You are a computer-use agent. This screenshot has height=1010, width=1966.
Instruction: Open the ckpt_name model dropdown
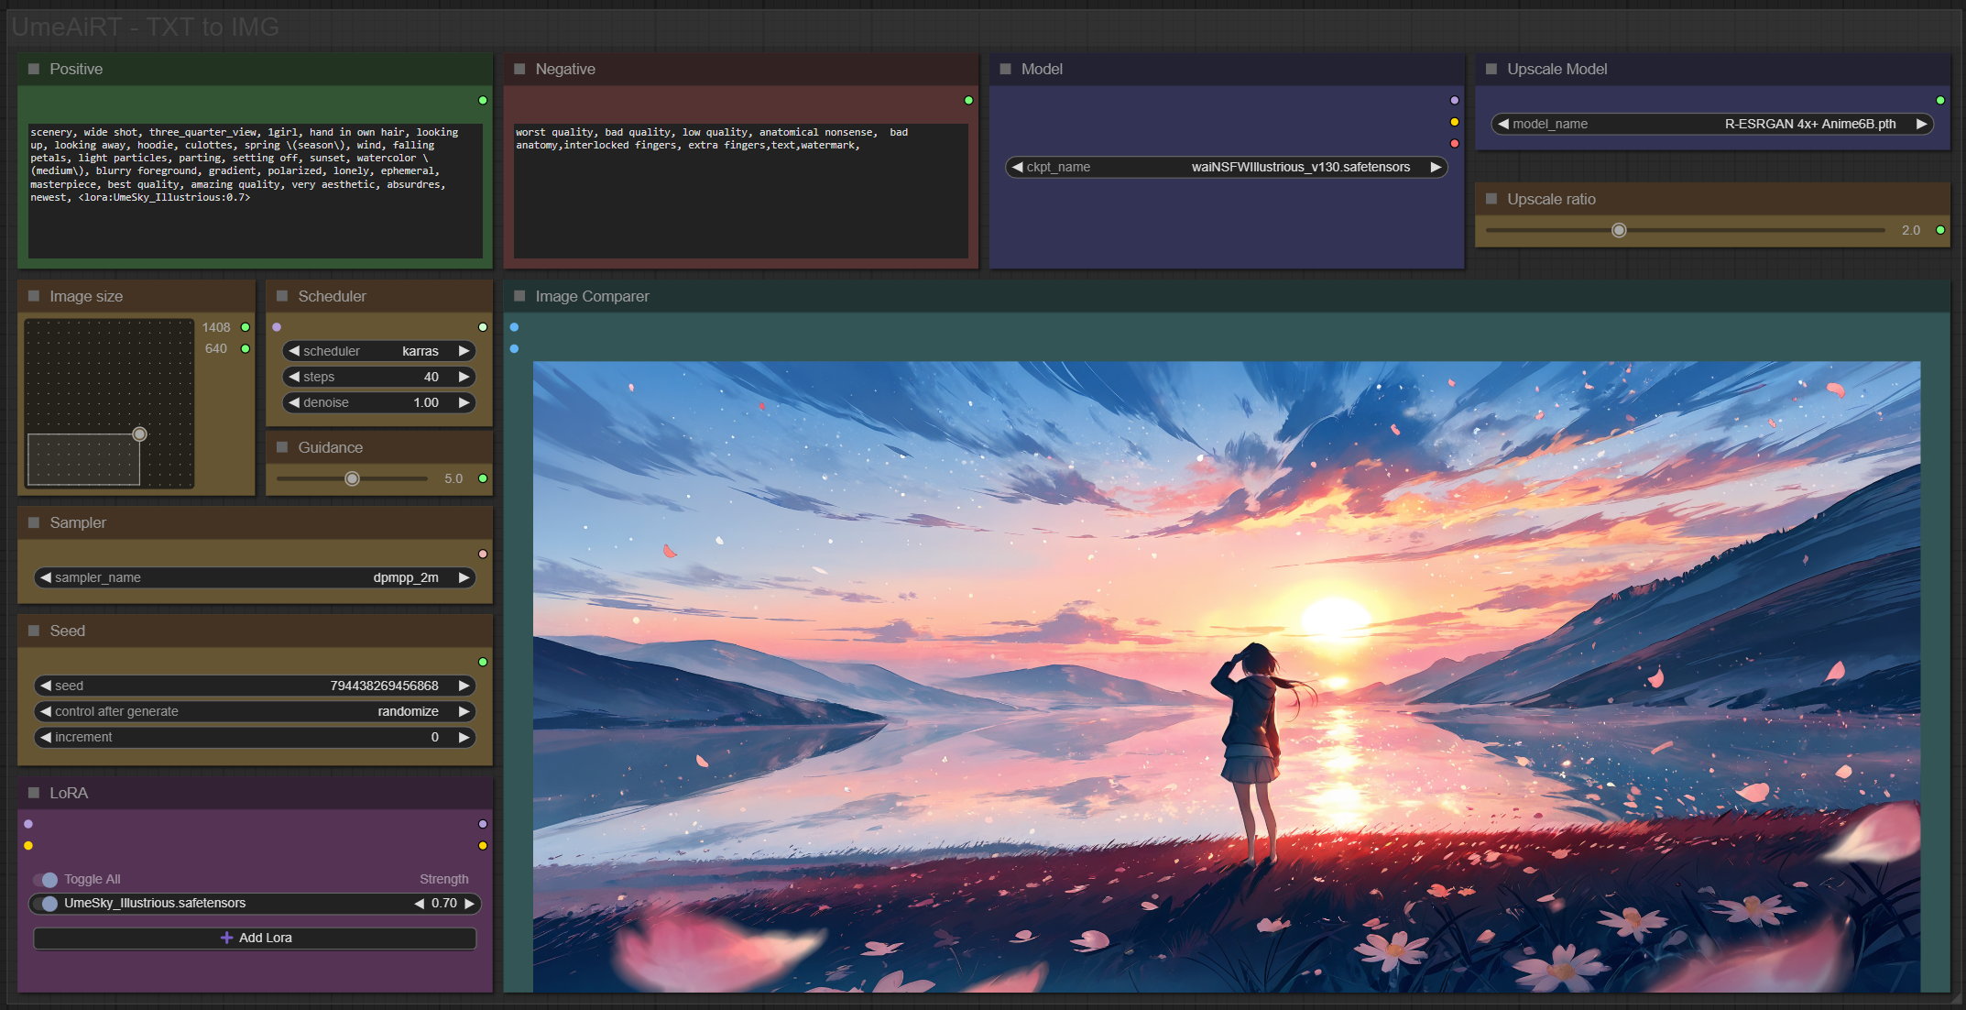[1226, 167]
